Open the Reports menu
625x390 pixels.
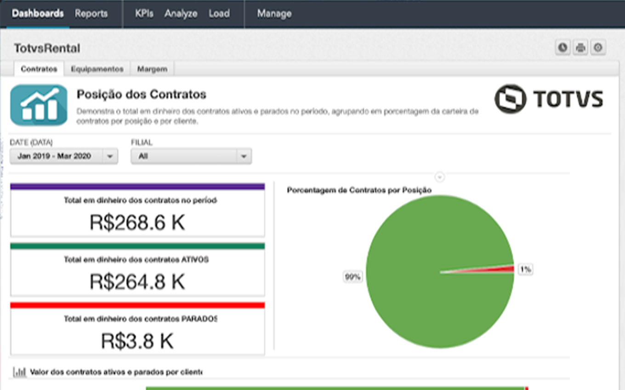tap(91, 14)
